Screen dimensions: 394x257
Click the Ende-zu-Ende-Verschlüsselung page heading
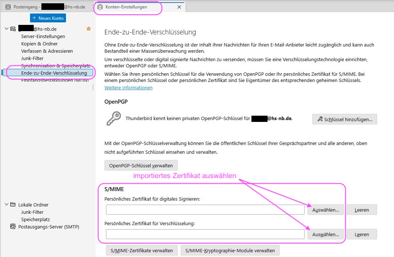[x=150, y=32]
